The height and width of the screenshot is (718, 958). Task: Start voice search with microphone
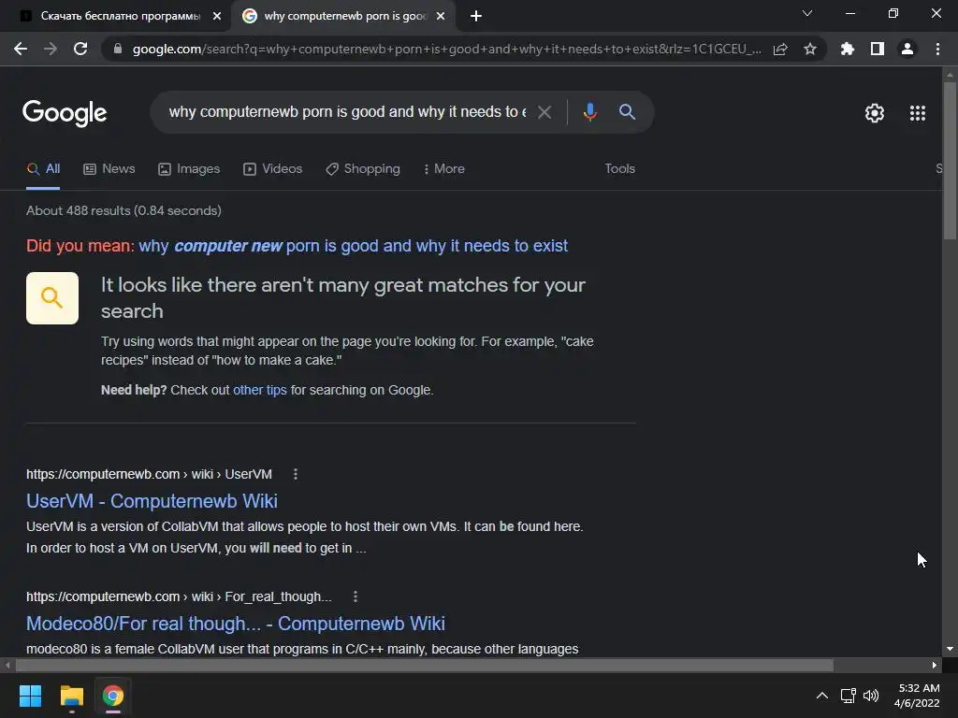pyautogui.click(x=589, y=112)
